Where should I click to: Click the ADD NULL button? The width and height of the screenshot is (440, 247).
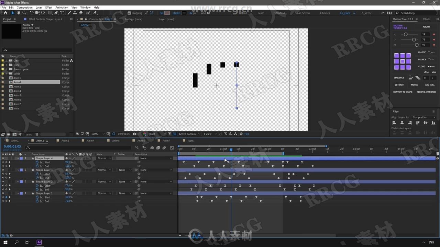[430, 85]
